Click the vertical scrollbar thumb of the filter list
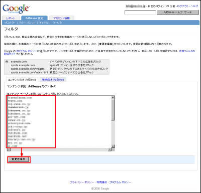The image size is (201, 193). click(x=113, y=110)
